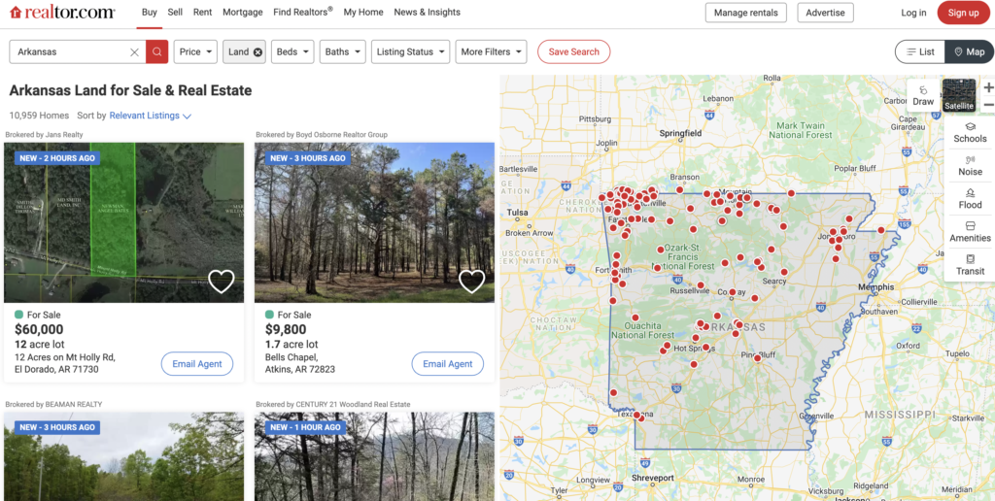Open the Buy menu
Image resolution: width=995 pixels, height=501 pixels.
pos(150,12)
